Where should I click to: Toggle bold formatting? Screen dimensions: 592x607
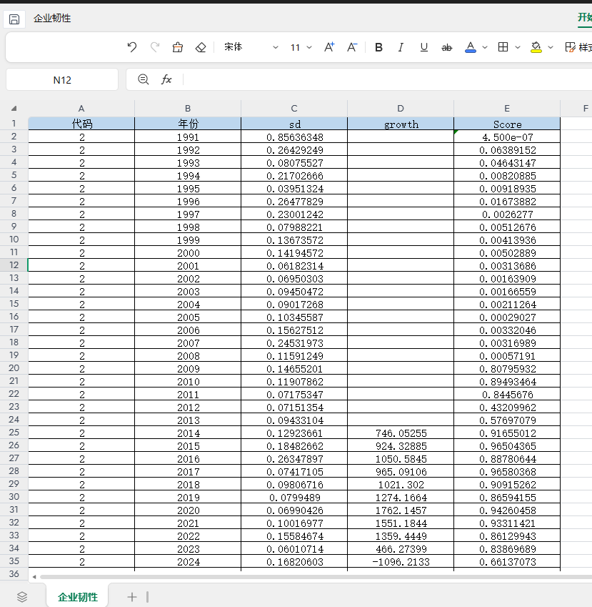pyautogui.click(x=378, y=47)
